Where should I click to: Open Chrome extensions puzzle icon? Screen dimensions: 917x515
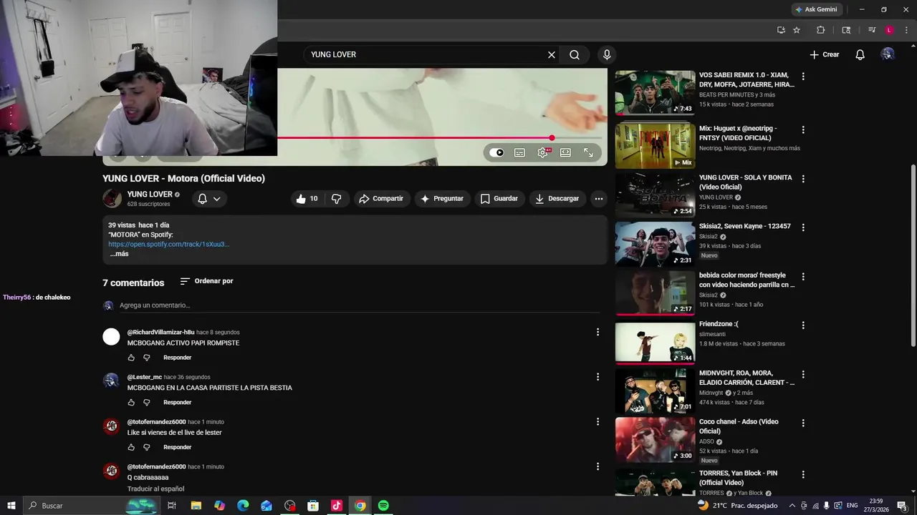(x=821, y=30)
